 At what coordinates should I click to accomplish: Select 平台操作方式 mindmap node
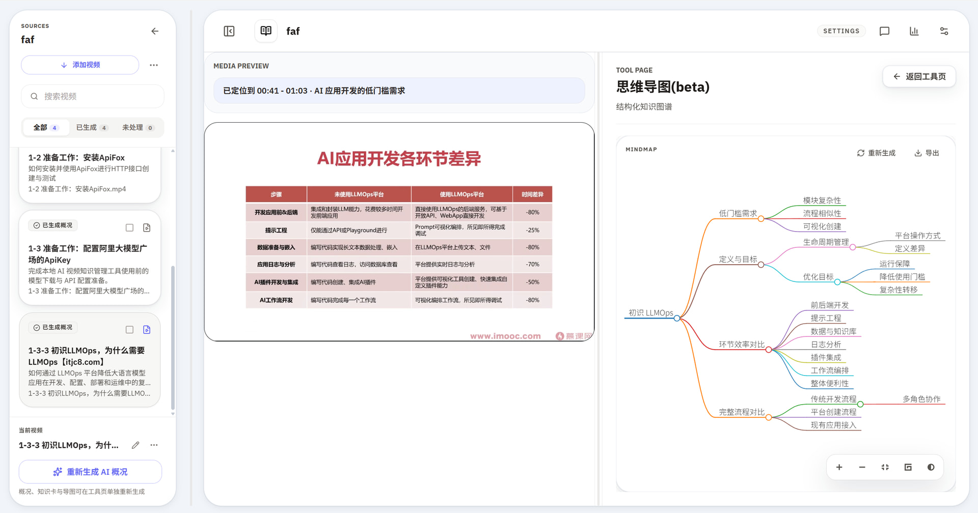918,236
